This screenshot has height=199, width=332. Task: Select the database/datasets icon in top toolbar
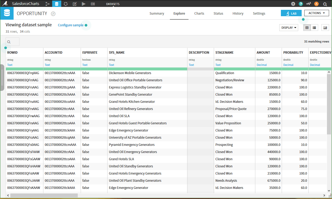[56, 4]
